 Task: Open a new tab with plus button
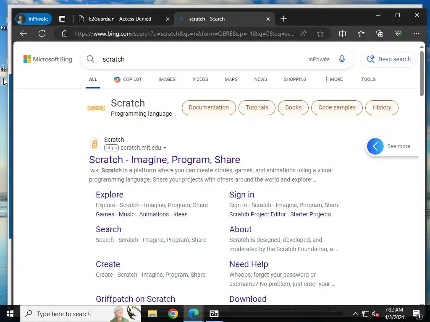(x=283, y=19)
